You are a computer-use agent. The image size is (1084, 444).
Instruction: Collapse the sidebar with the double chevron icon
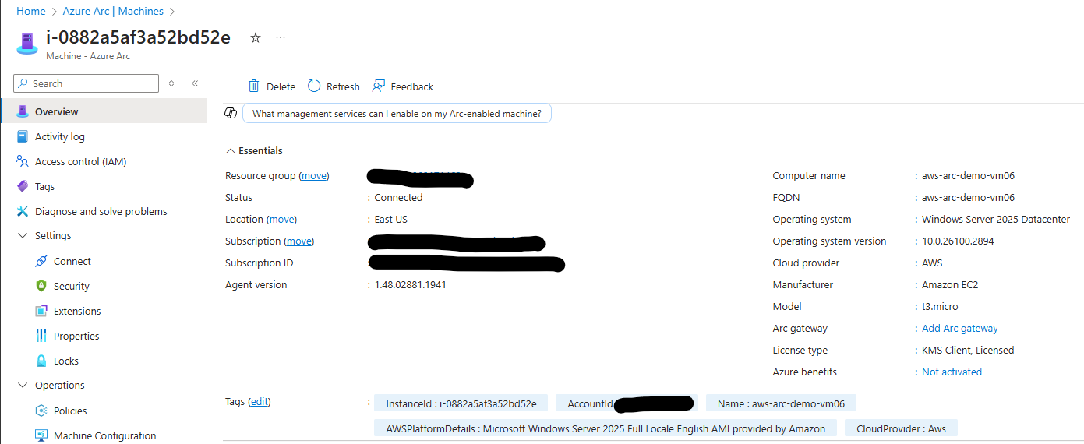[x=195, y=83]
